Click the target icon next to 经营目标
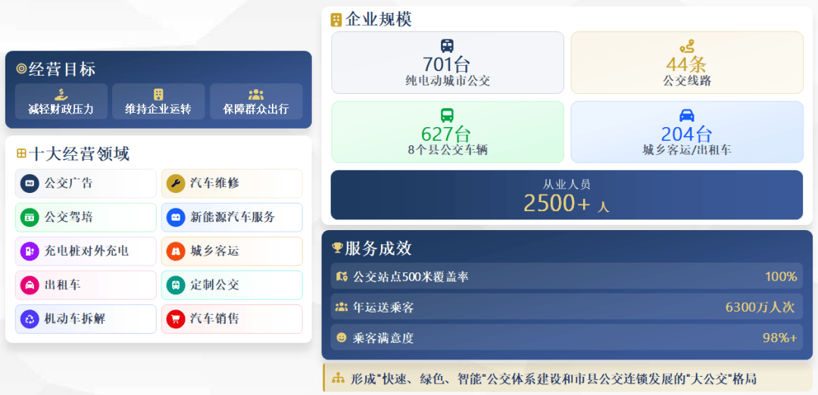Viewport: 818px width, 395px height. [21, 69]
